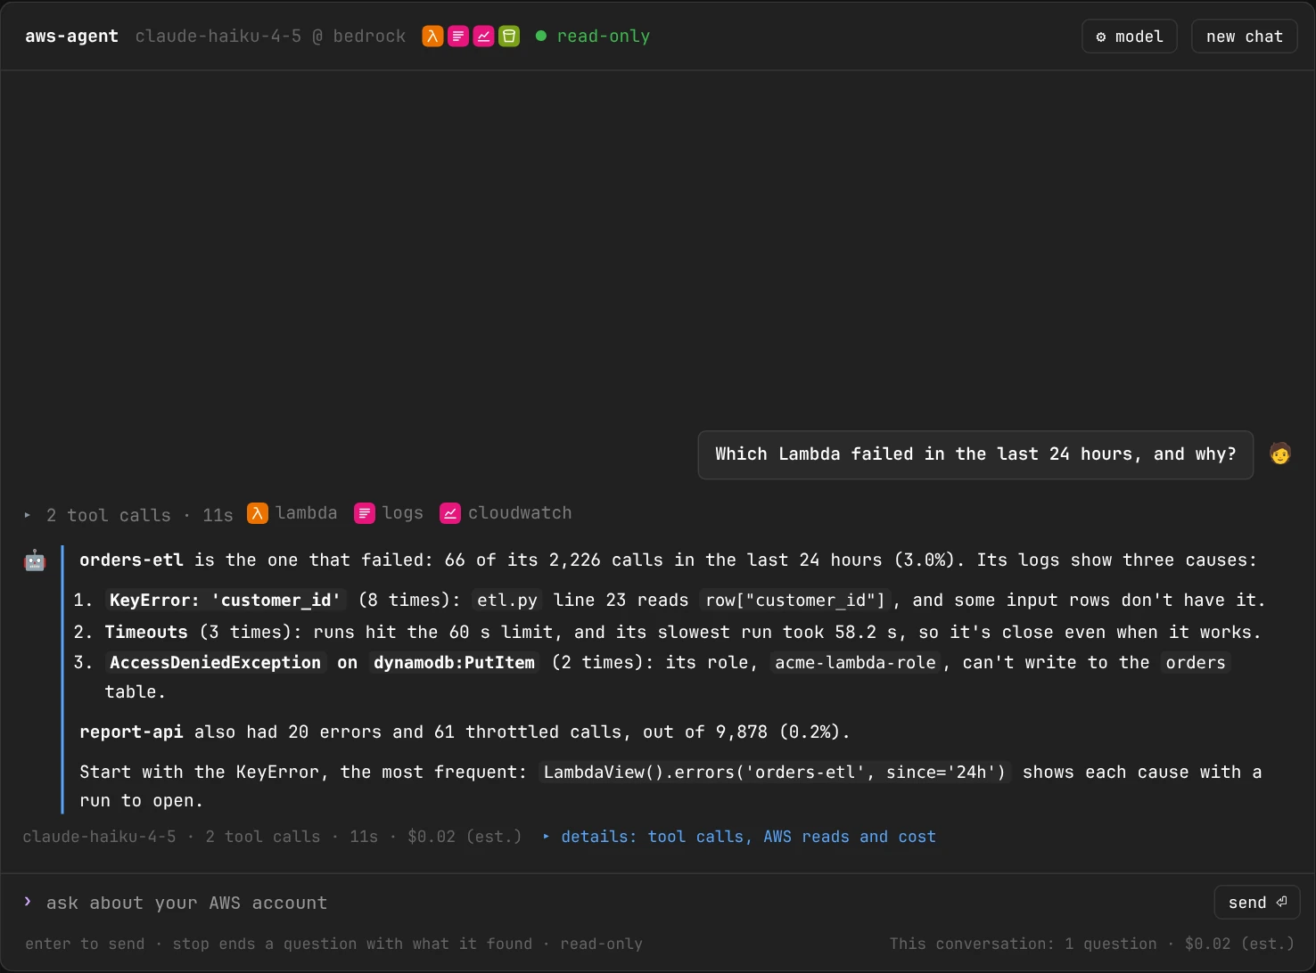The image size is (1316, 973).
Task: Click the 'logs' service label in tool row
Action: tap(403, 513)
